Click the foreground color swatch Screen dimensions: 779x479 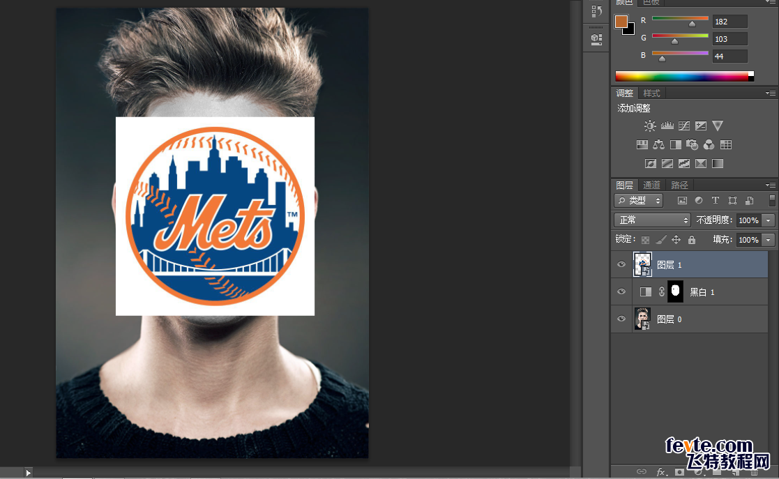(621, 22)
